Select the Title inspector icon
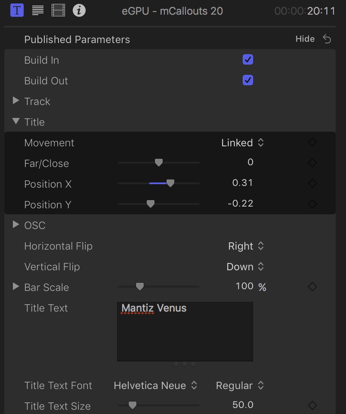346x414 pixels. (16, 10)
